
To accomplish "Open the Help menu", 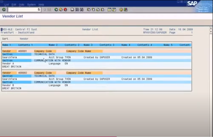I will tap(41, 4).
